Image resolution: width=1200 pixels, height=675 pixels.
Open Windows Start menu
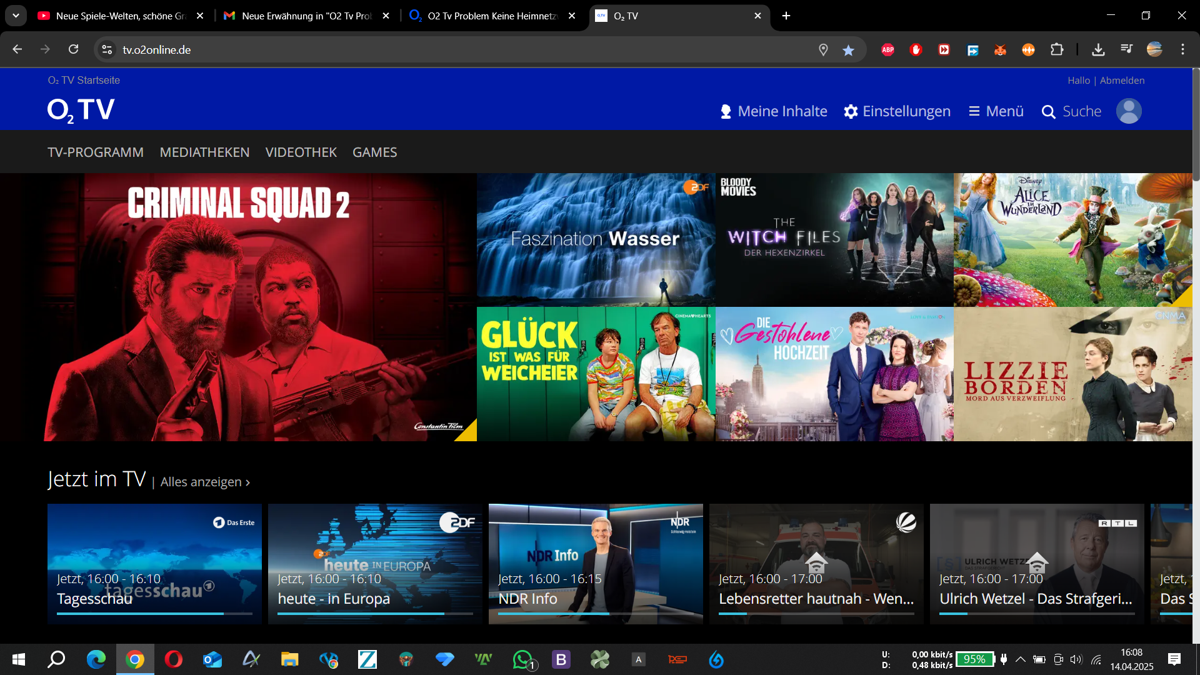click(x=19, y=659)
